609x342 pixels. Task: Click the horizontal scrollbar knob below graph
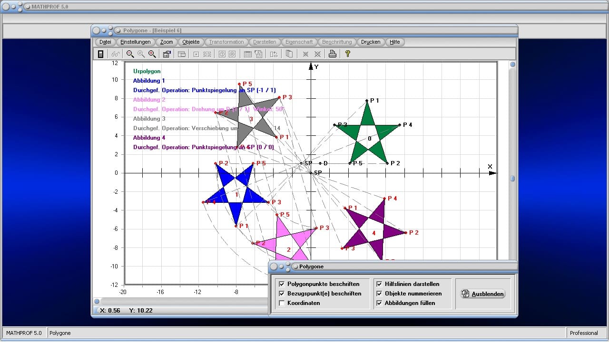tap(97, 301)
